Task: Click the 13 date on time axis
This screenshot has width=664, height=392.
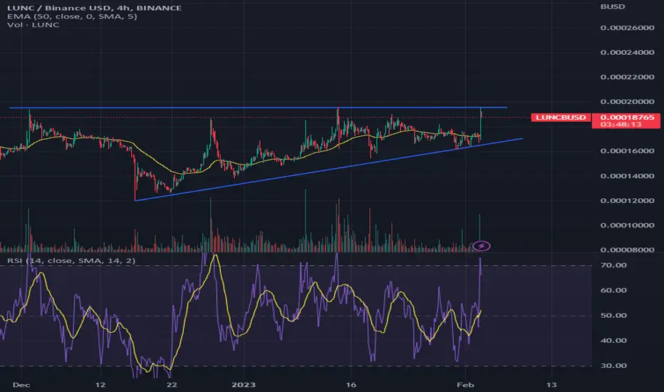Action: [551, 385]
